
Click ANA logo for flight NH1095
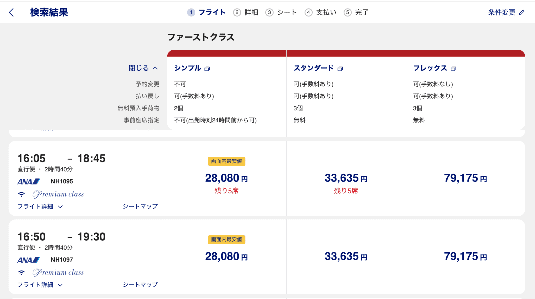tap(29, 182)
